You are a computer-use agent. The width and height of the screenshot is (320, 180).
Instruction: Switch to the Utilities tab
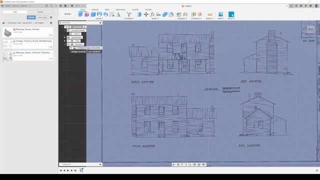(x=148, y=9)
